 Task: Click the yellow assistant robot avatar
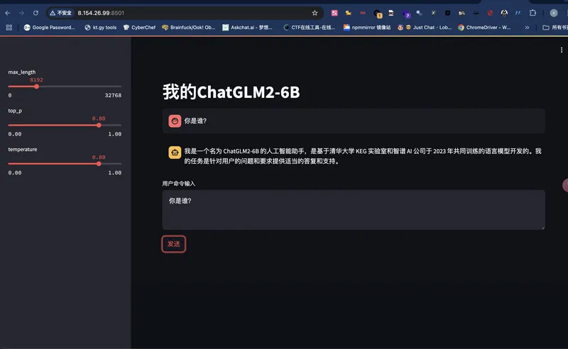click(175, 153)
